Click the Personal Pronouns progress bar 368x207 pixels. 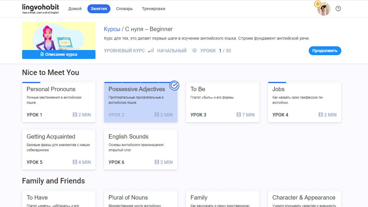point(59,83)
